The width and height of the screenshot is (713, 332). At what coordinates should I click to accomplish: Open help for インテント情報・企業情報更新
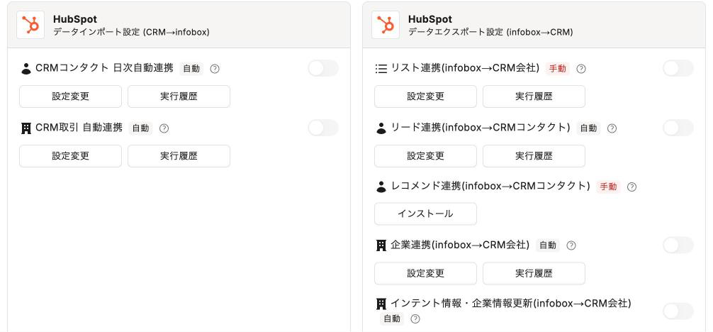point(415,319)
